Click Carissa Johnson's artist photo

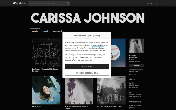point(136,46)
